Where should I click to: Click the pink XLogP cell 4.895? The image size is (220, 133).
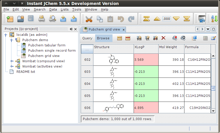point(145,108)
